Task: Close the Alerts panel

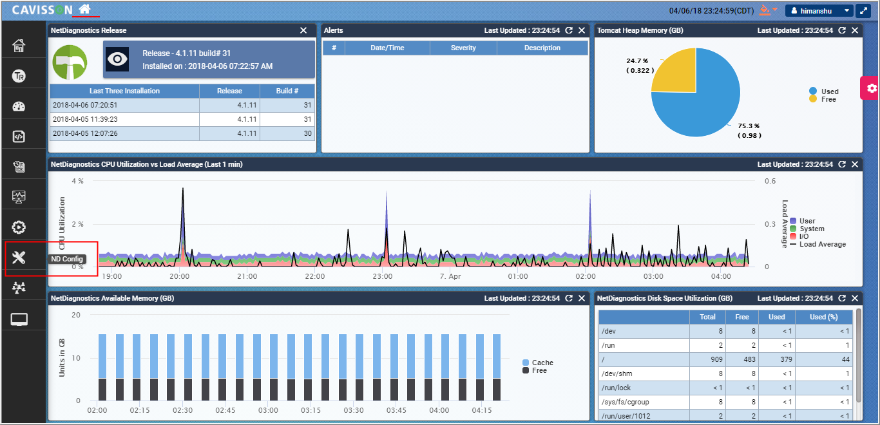Action: point(582,30)
